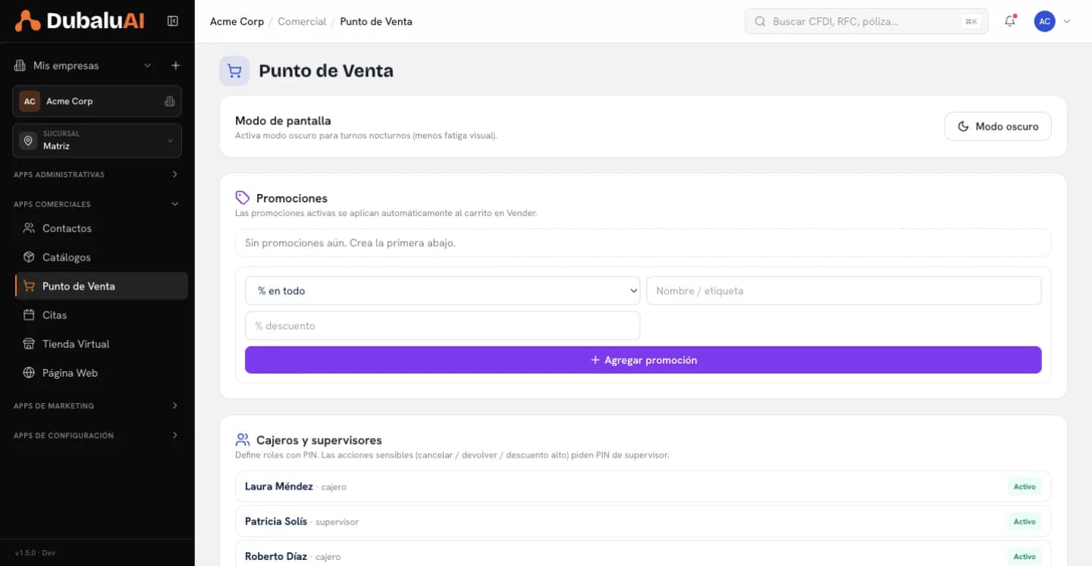Open Catálogos in sidebar

102,257
